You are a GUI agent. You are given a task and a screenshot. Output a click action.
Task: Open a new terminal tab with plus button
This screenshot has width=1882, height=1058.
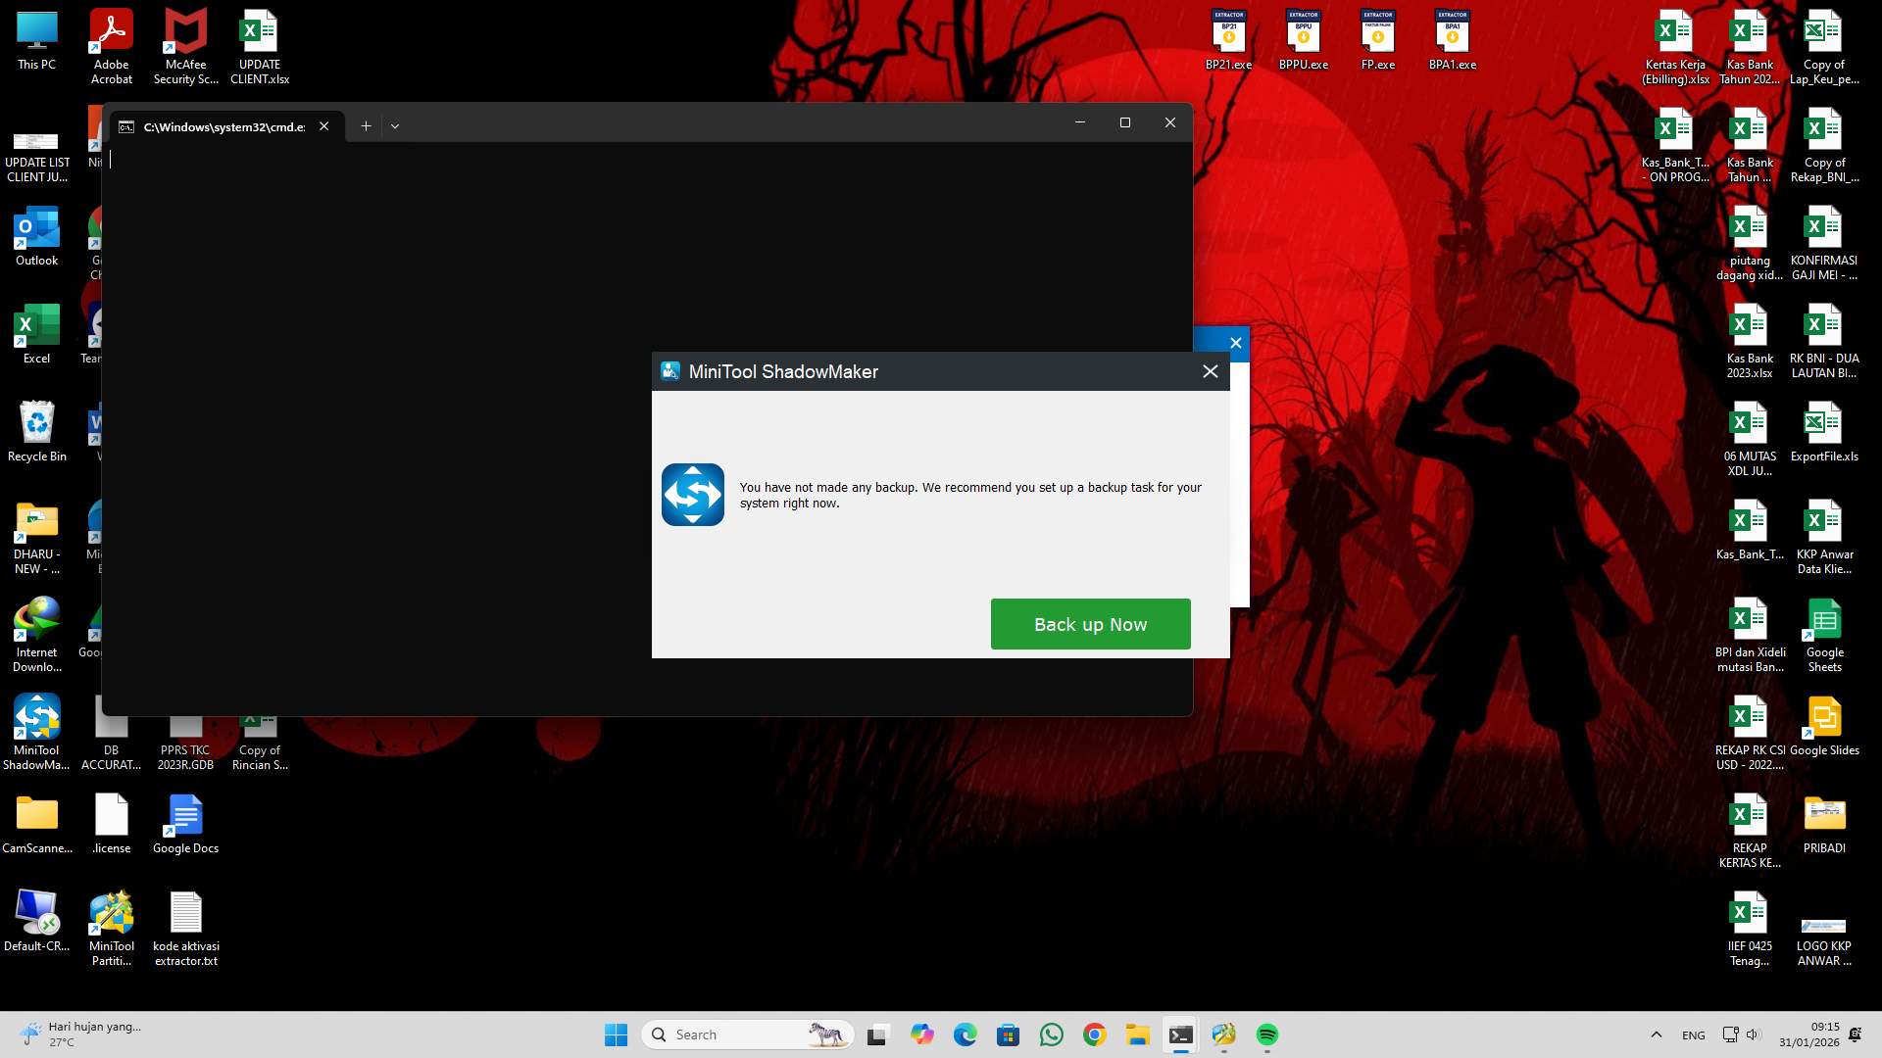pyautogui.click(x=366, y=125)
